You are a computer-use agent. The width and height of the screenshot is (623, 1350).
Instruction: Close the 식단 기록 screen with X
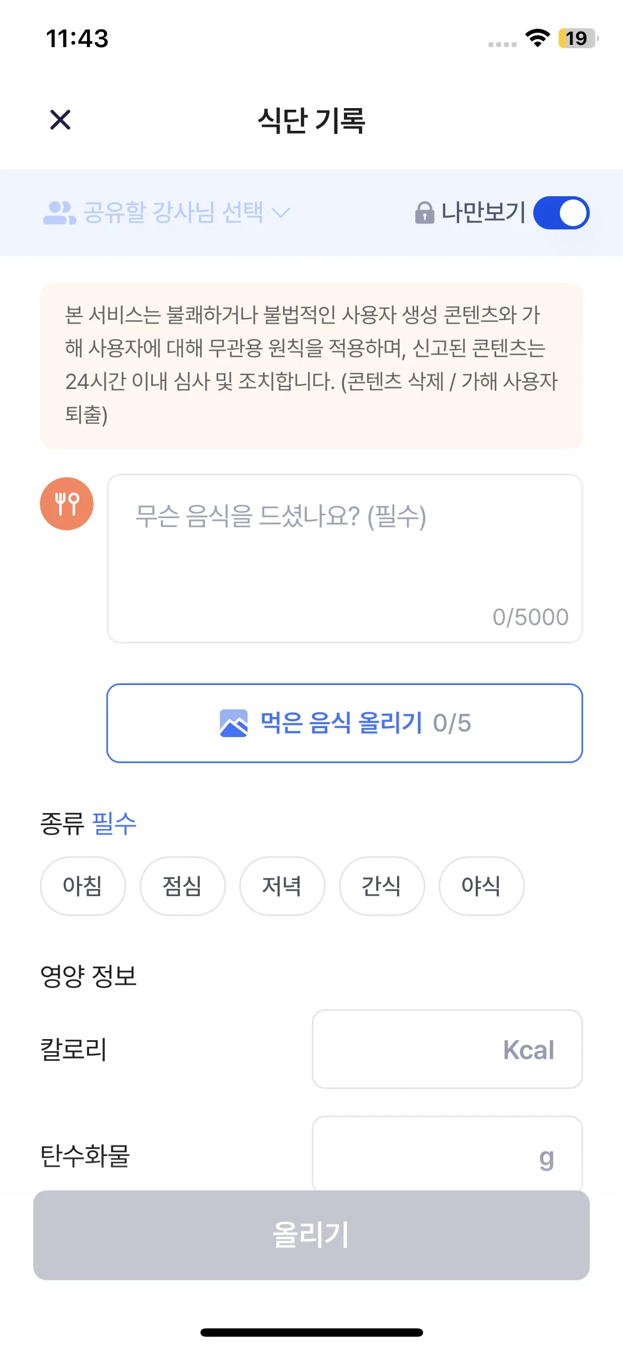point(60,120)
